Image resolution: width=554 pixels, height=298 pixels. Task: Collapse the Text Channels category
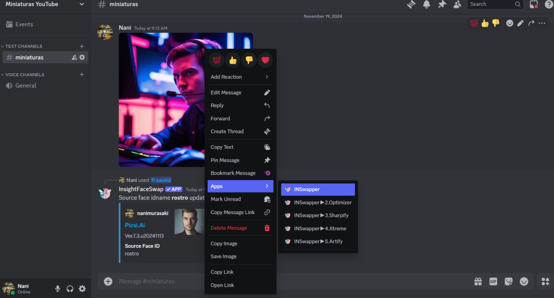click(24, 47)
